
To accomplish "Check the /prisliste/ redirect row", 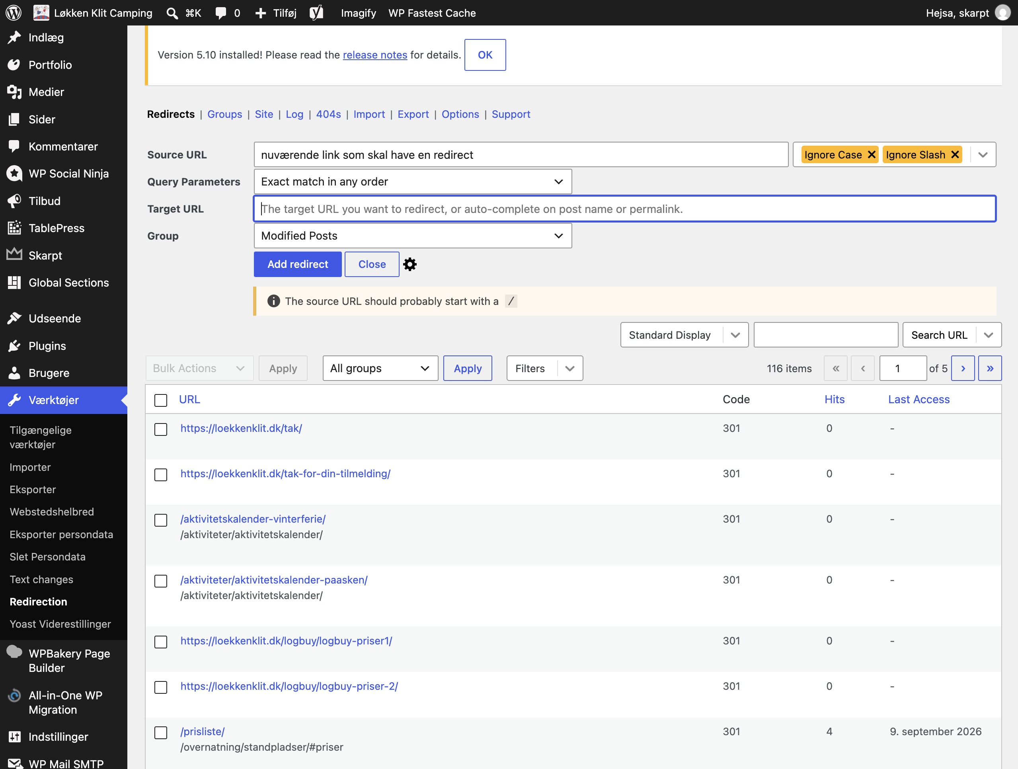I will pyautogui.click(x=161, y=732).
